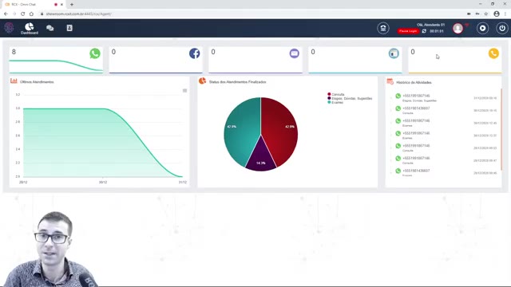This screenshot has height=287, width=511.
Task: Select the email channel card icon
Action: [295, 53]
